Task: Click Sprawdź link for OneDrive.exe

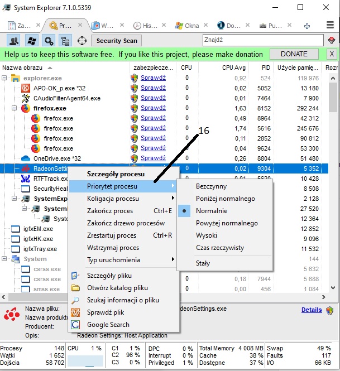Action: pyautogui.click(x=153, y=158)
